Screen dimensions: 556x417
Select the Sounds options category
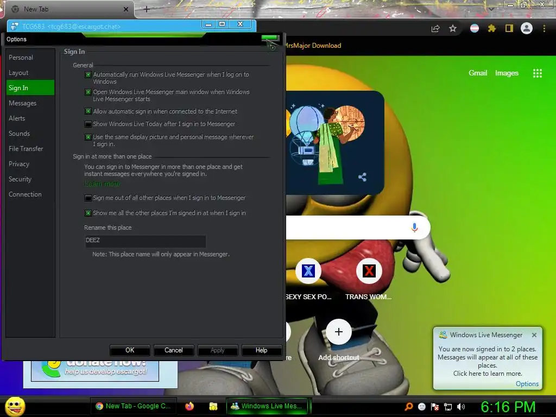[x=30, y=134]
